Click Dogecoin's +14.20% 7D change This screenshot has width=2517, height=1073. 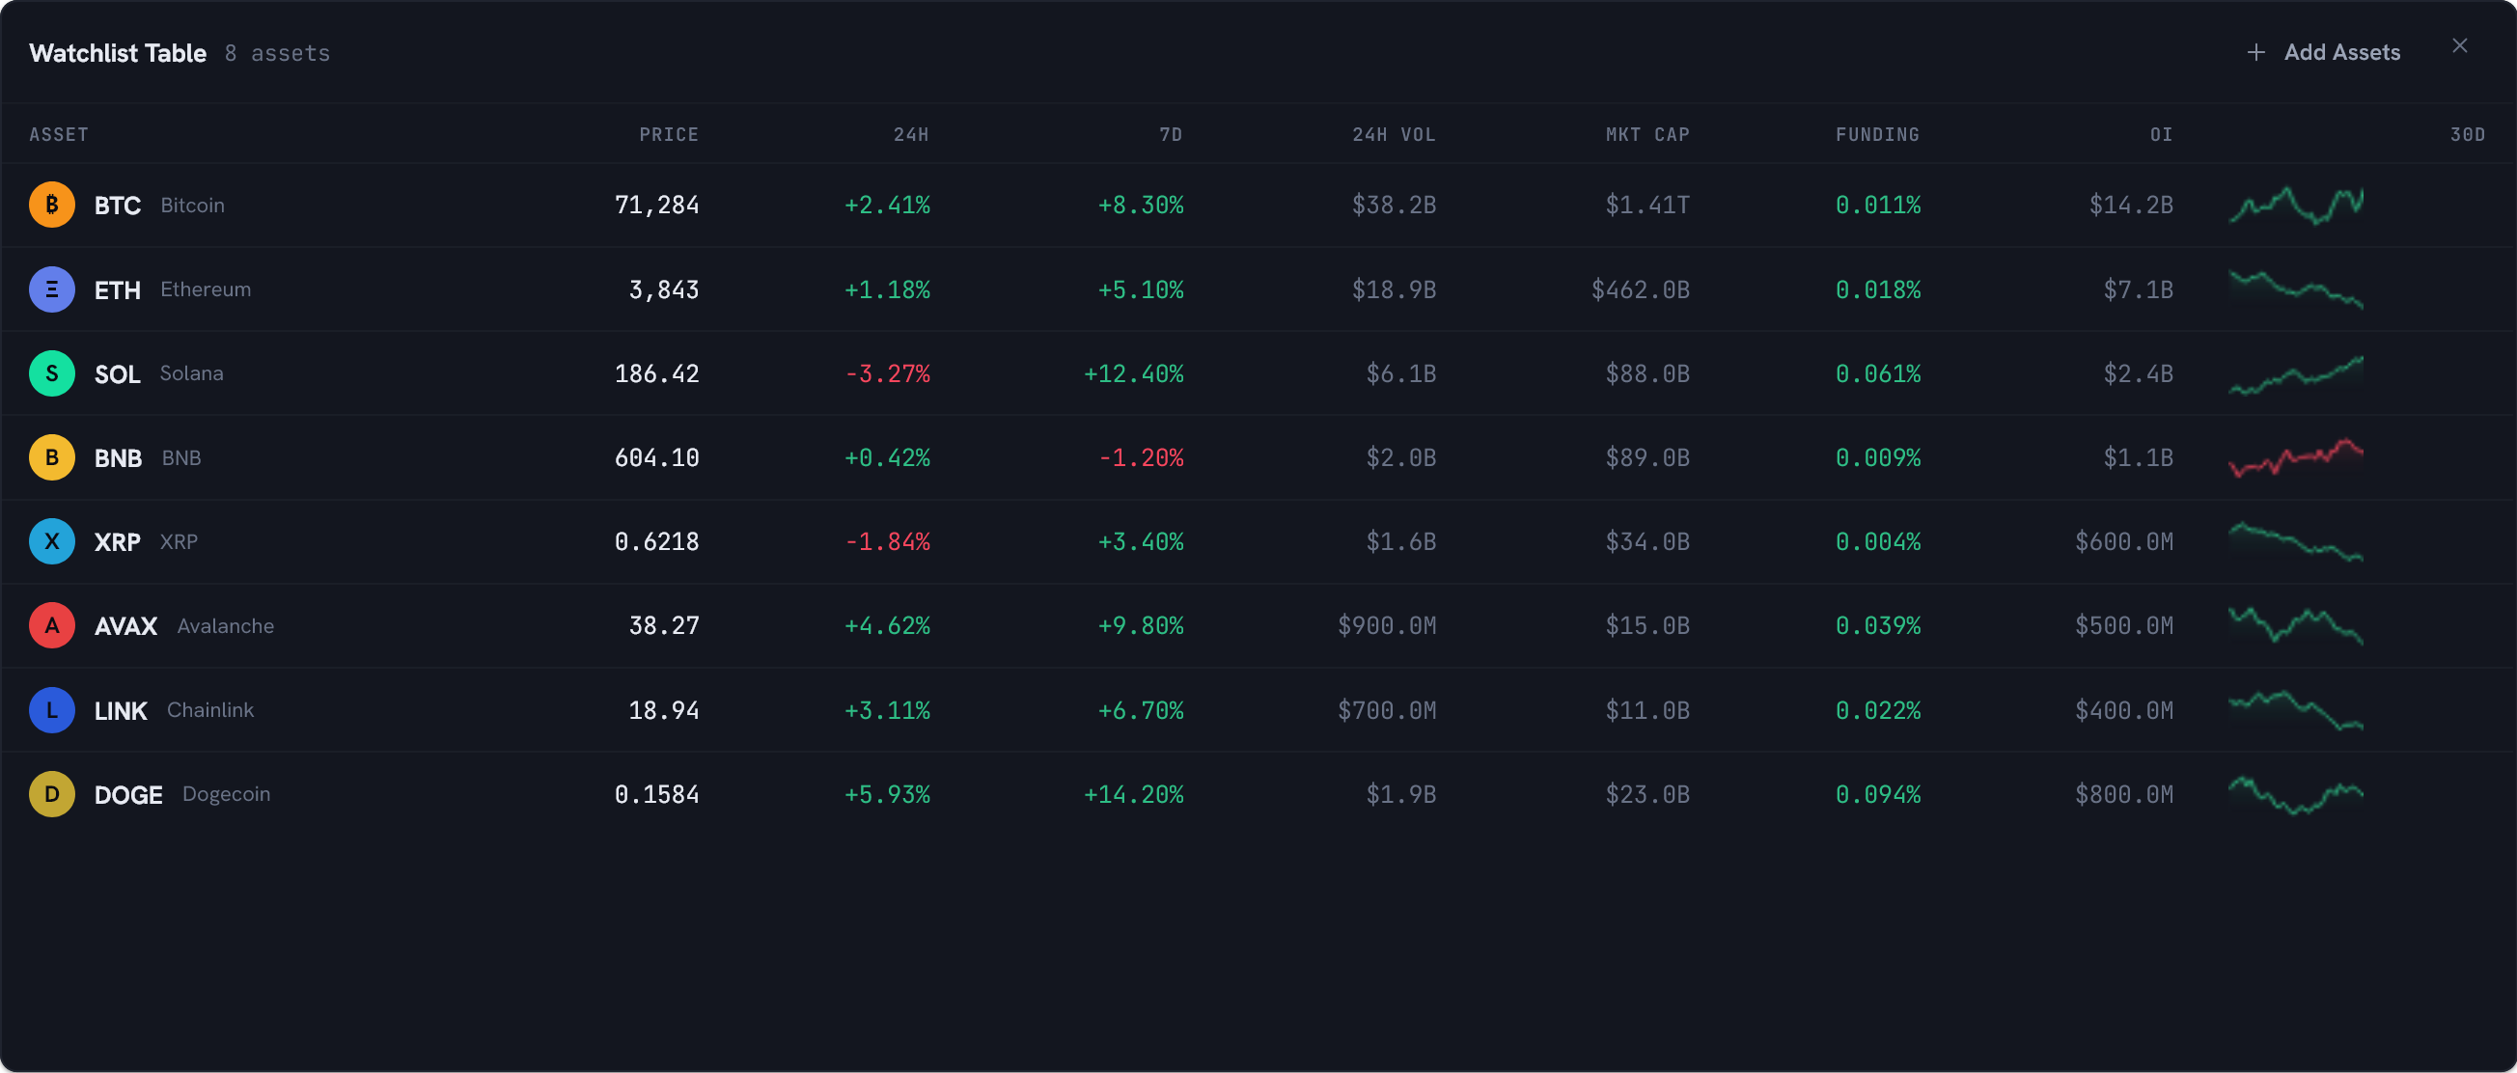point(1133,795)
